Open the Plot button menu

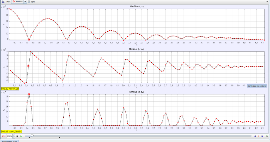pos(8,2)
